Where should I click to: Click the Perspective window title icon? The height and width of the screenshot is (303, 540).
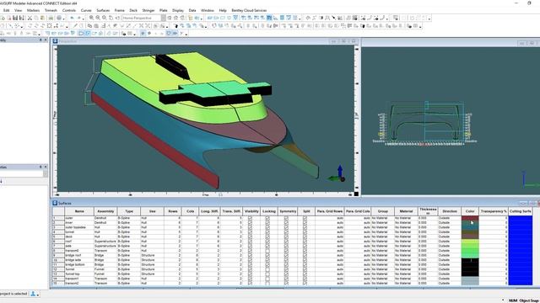tap(55, 41)
